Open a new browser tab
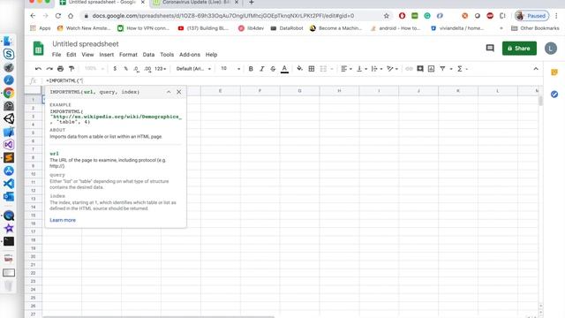The image size is (565, 318). tap(252, 3)
